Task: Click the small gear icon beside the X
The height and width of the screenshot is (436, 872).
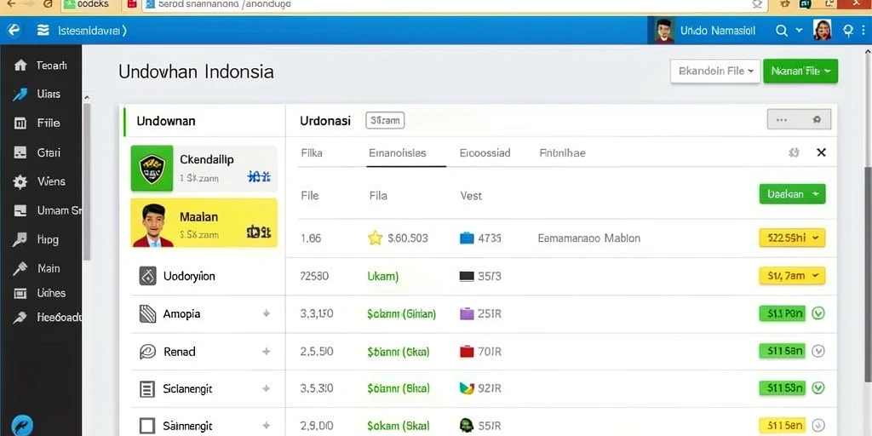Action: [795, 152]
